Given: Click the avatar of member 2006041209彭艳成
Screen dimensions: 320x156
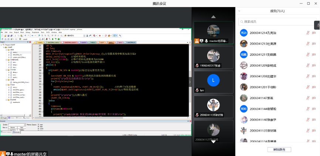Looking at the screenshot, I should [244, 65].
